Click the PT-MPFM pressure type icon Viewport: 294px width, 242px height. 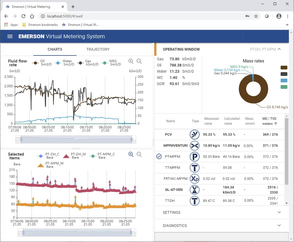pos(194,157)
